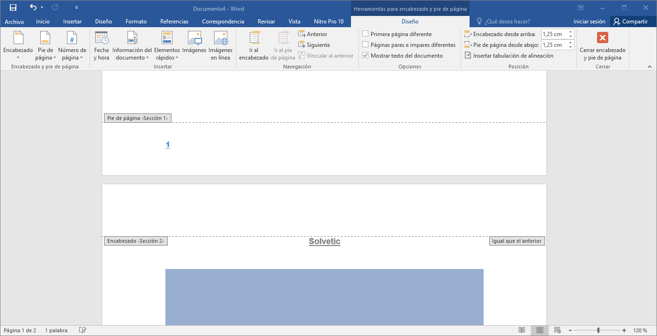657x336 pixels.
Task: Click Encabezado desde arriba value field
Action: pyautogui.click(x=553, y=34)
